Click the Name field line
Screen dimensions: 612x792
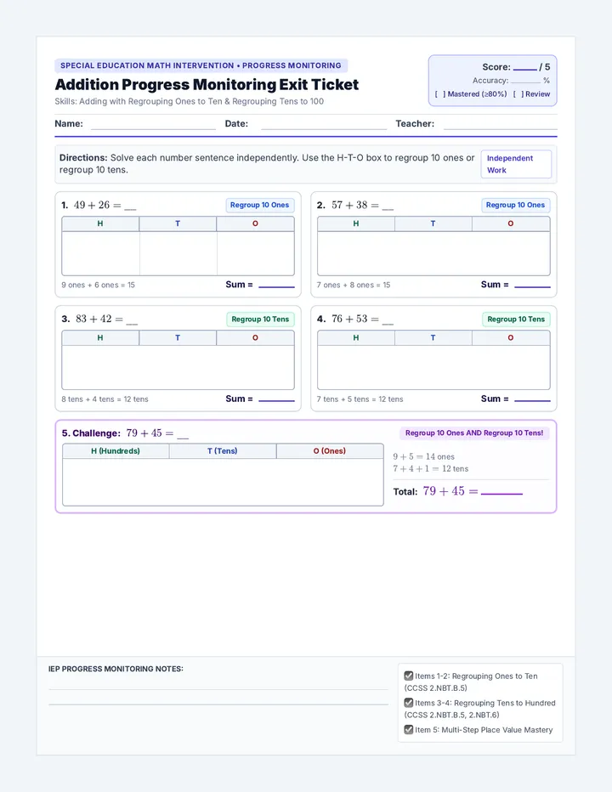coord(153,124)
